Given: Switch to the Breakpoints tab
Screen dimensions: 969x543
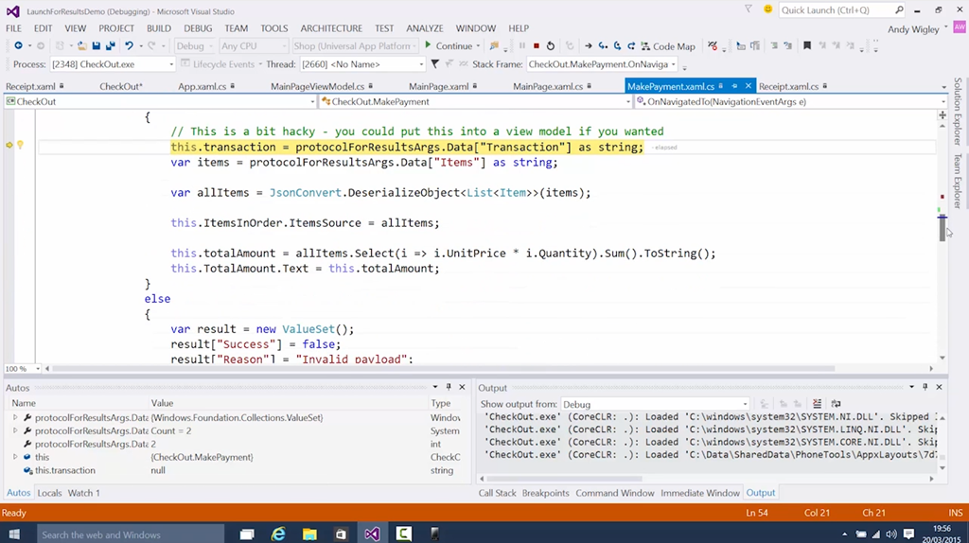Looking at the screenshot, I should coord(545,493).
